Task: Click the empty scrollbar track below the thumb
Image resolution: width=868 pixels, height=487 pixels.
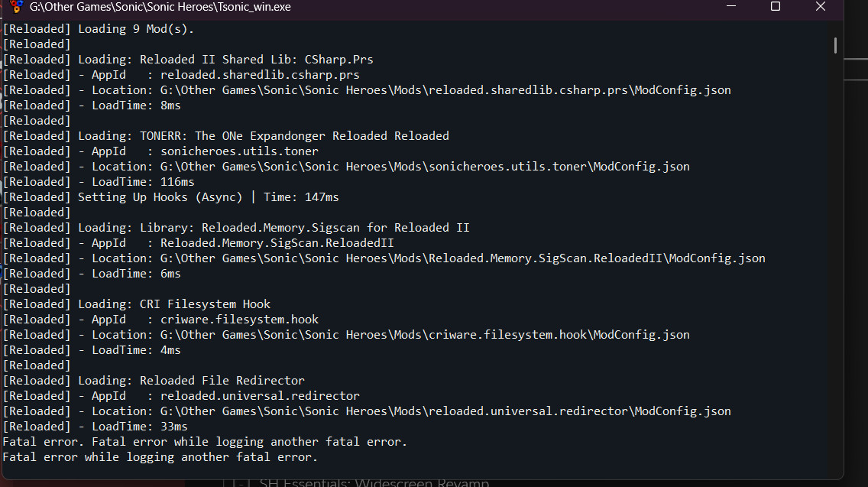Action: pyautogui.click(x=835, y=268)
